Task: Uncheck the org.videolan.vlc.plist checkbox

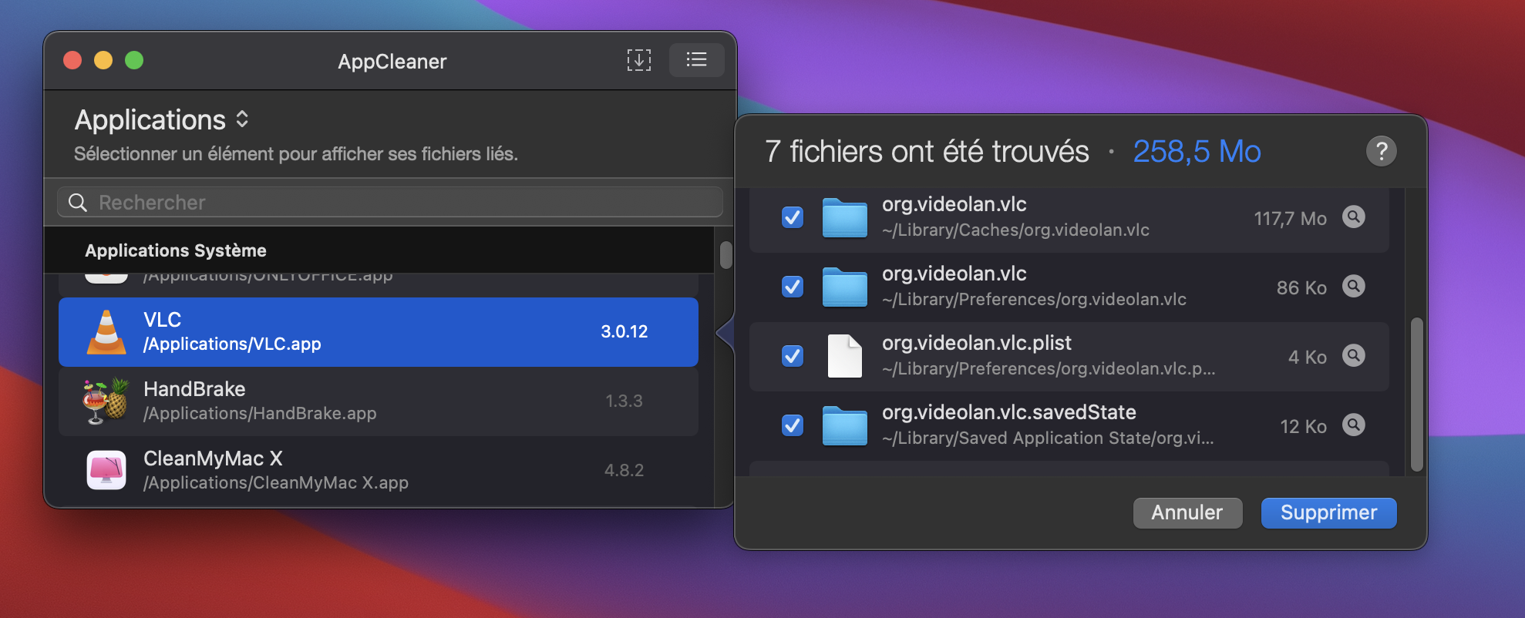Action: point(793,356)
